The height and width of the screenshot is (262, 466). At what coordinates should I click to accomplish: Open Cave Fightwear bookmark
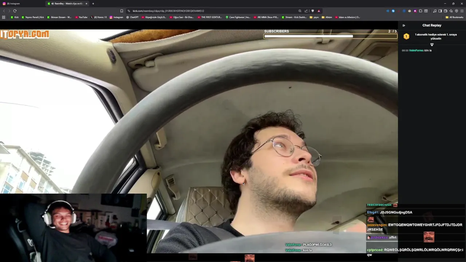tap(238, 17)
